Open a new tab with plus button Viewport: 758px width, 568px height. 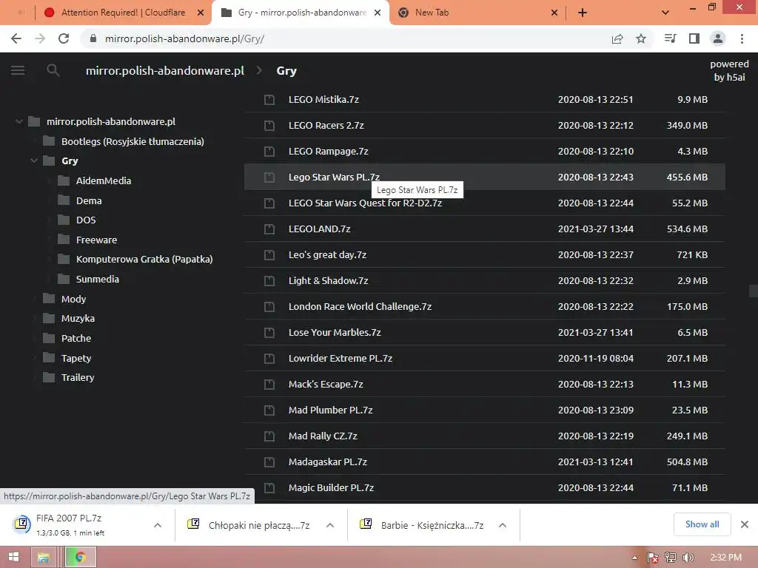(583, 13)
